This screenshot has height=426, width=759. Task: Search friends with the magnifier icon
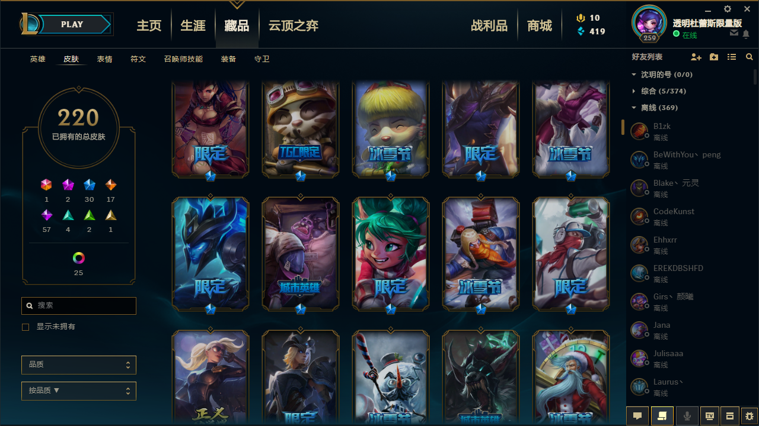tap(750, 57)
